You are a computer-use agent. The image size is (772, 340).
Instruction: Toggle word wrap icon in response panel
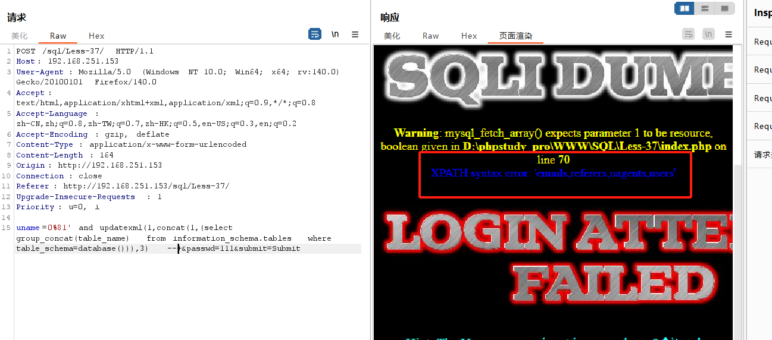tap(688, 34)
